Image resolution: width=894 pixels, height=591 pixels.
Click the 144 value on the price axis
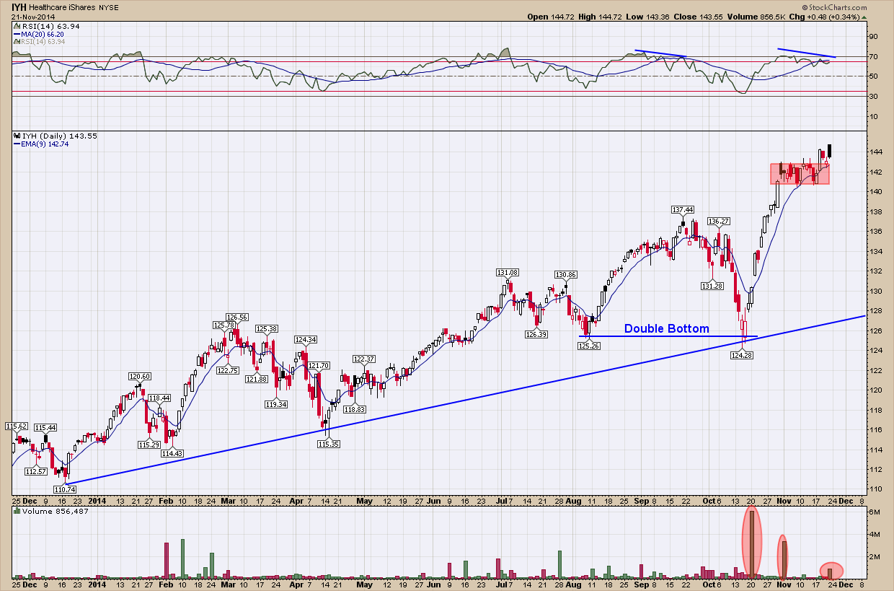[875, 152]
